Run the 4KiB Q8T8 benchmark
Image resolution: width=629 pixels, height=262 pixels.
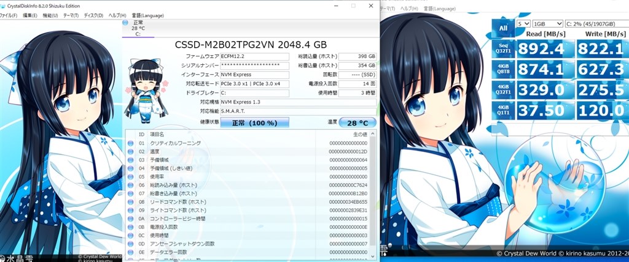503,69
